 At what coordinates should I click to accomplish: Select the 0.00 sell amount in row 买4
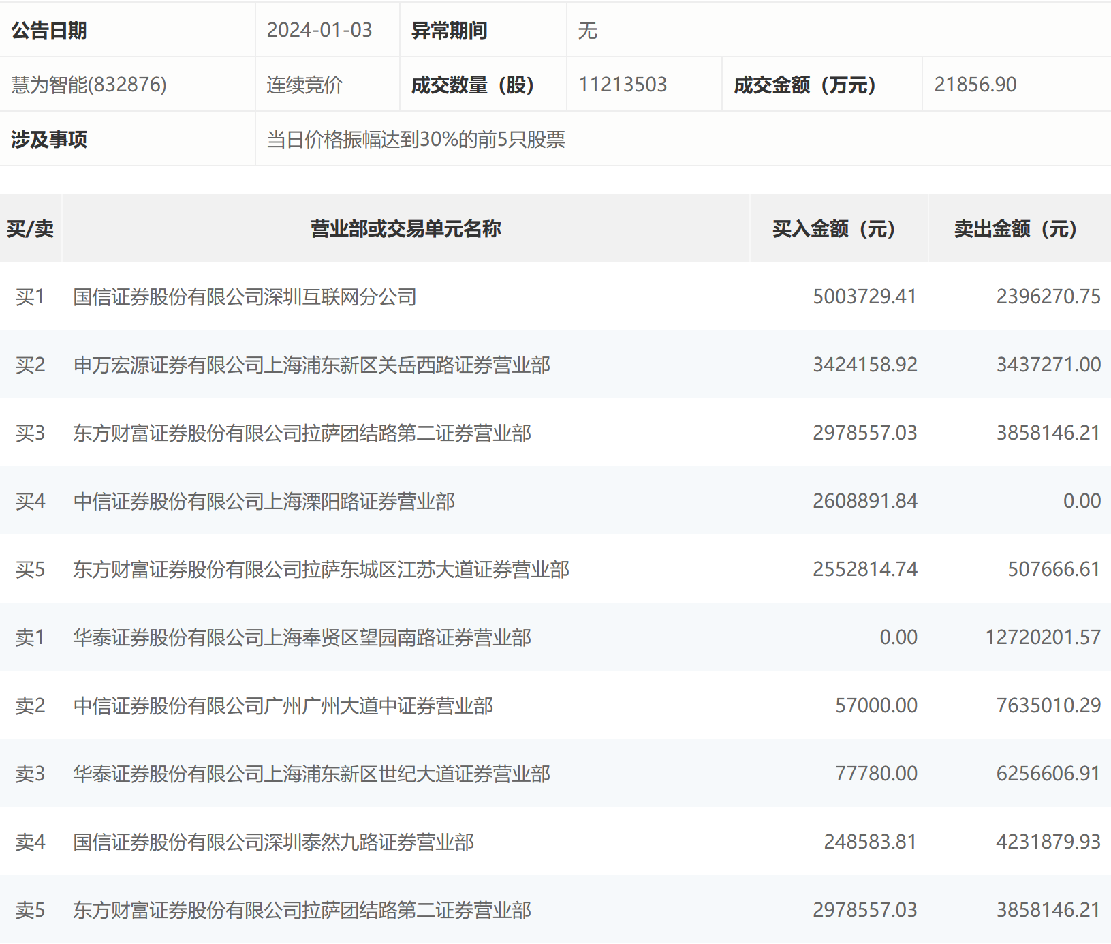(x=1082, y=501)
